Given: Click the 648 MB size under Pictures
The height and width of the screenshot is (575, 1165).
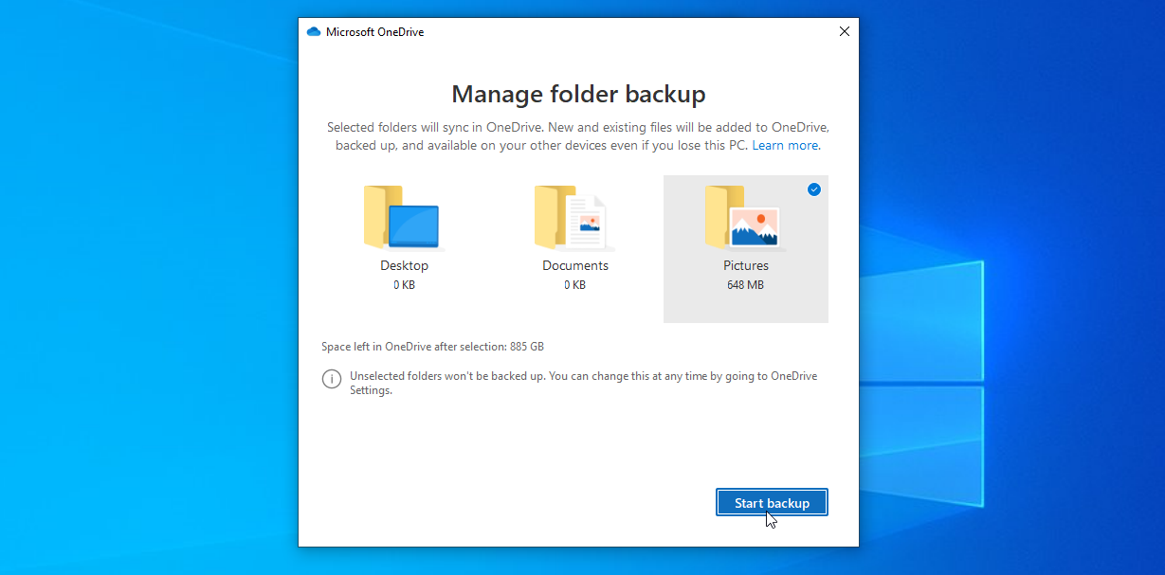Looking at the screenshot, I should [x=746, y=284].
